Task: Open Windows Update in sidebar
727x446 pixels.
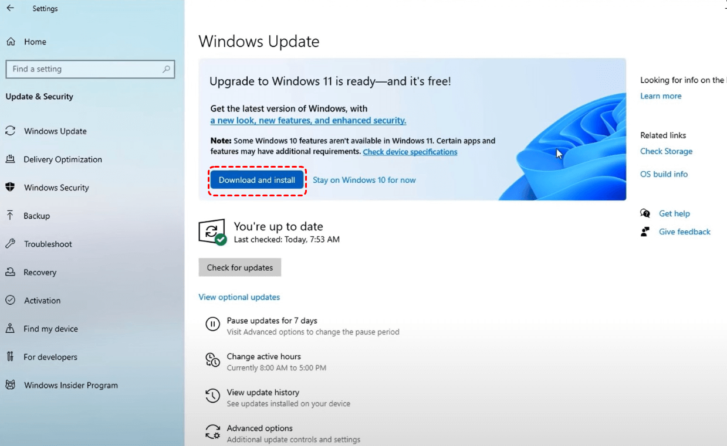Action: pos(55,131)
